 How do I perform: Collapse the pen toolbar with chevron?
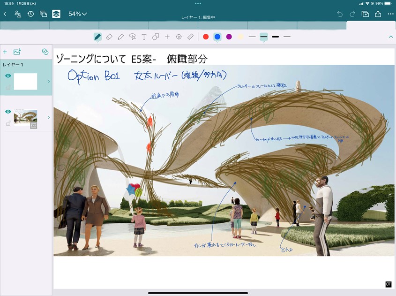391,37
